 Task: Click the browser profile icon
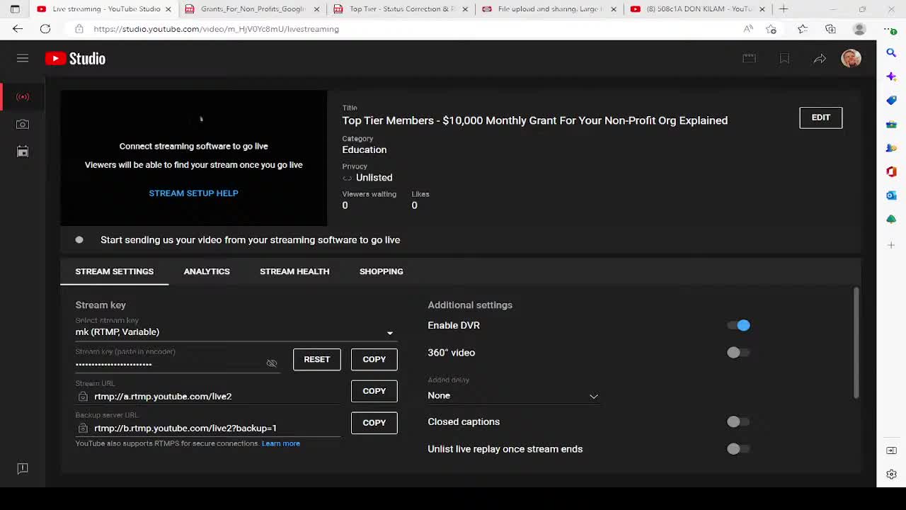pyautogui.click(x=859, y=29)
